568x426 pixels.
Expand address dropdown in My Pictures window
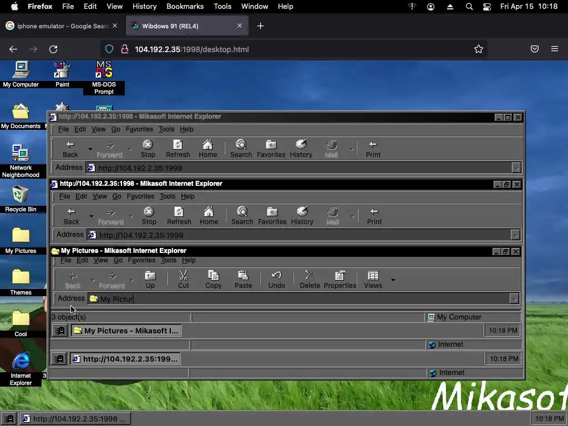pos(514,298)
